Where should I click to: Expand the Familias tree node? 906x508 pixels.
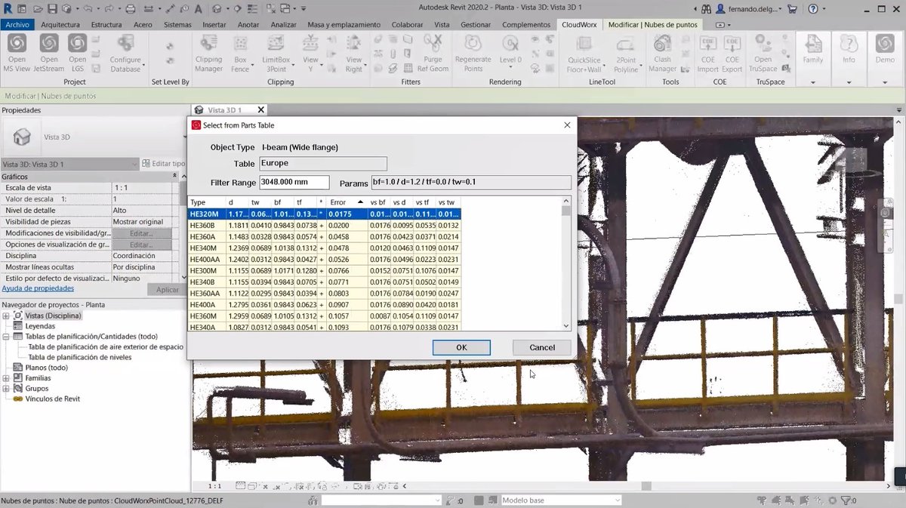tap(6, 378)
